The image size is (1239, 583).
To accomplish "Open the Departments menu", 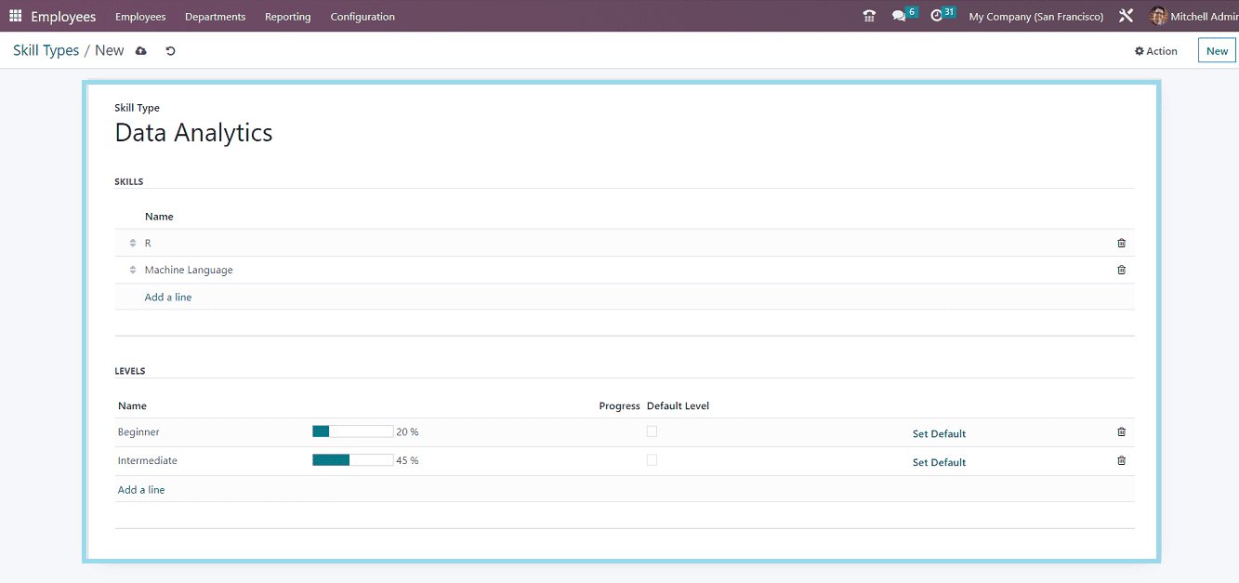I will click(x=216, y=17).
